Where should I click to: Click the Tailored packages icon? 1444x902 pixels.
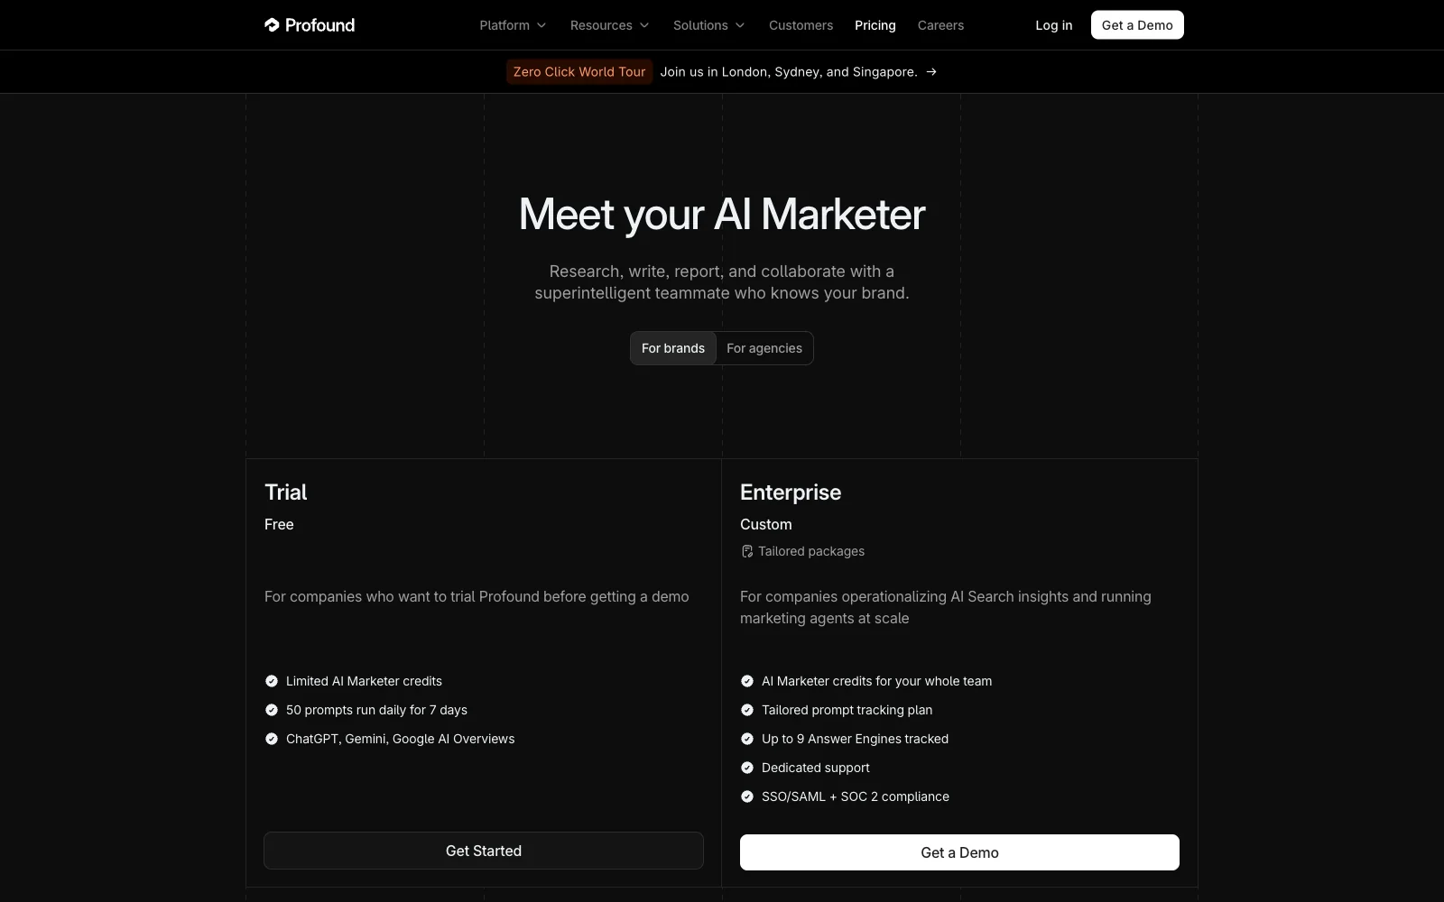(747, 551)
